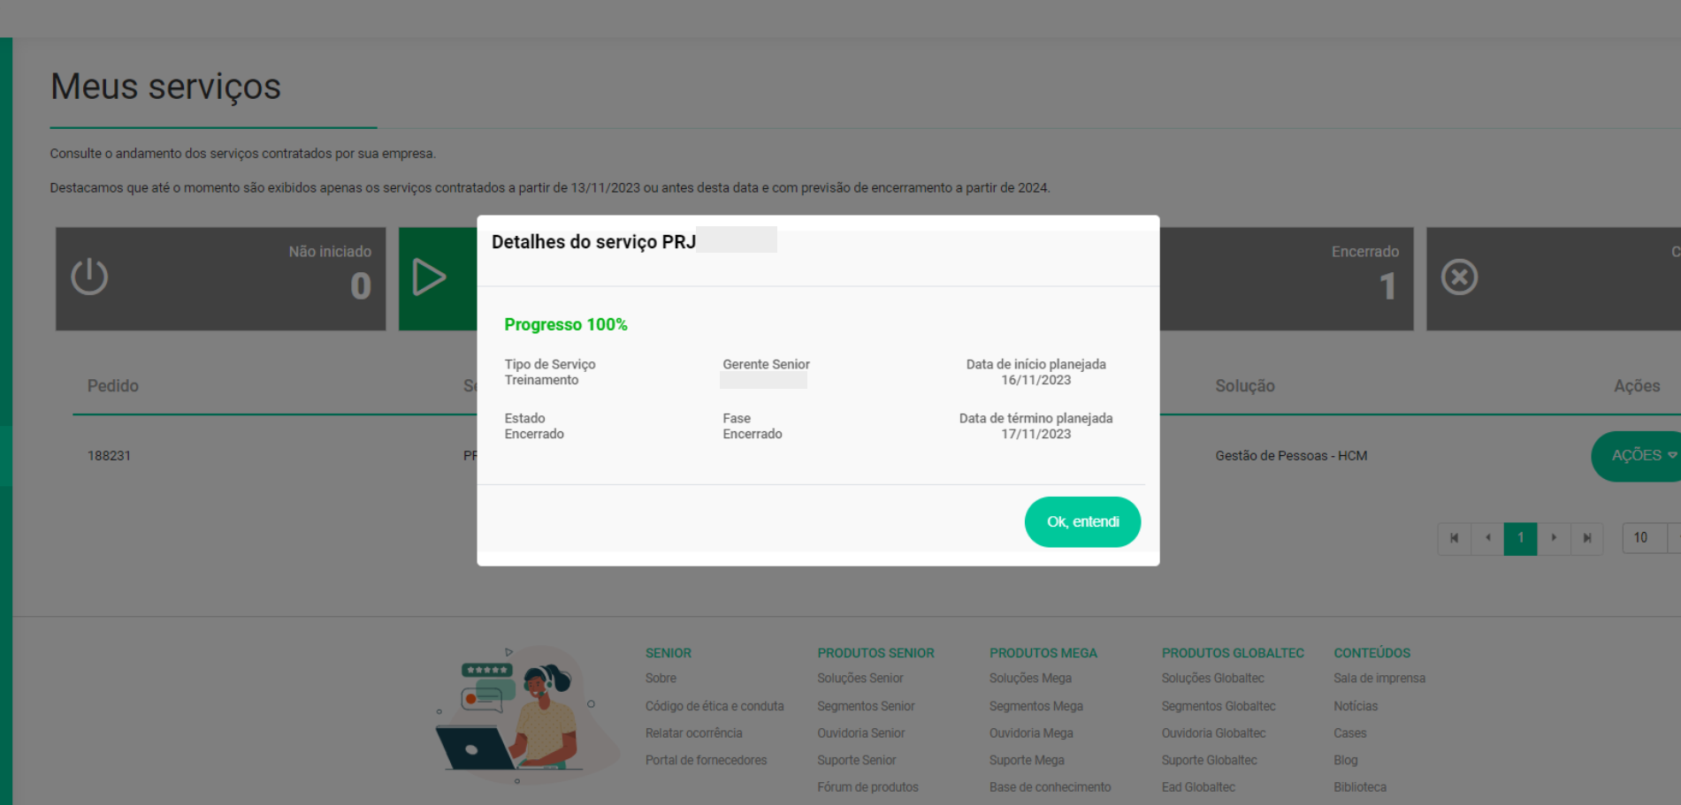Click the Pedido column header

(x=112, y=386)
